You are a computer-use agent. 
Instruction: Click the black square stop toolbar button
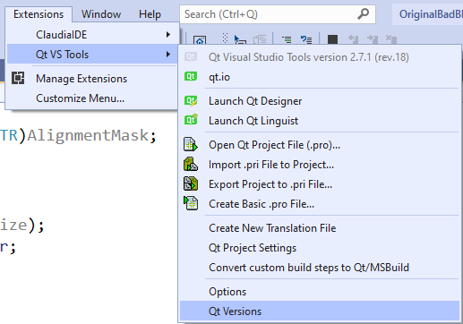click(332, 39)
